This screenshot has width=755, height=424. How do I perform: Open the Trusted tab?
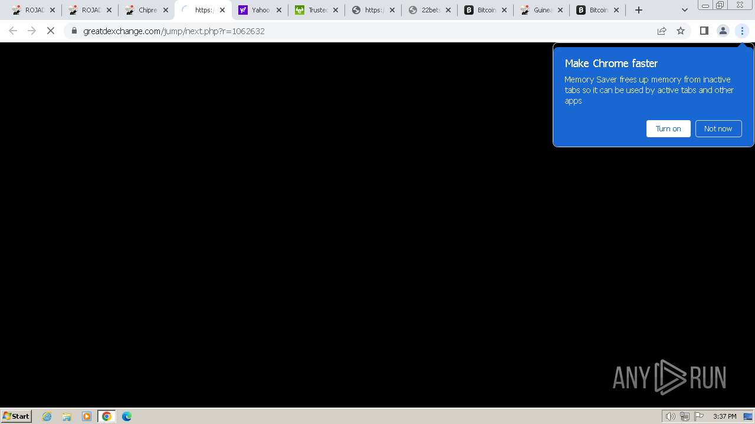click(x=310, y=10)
